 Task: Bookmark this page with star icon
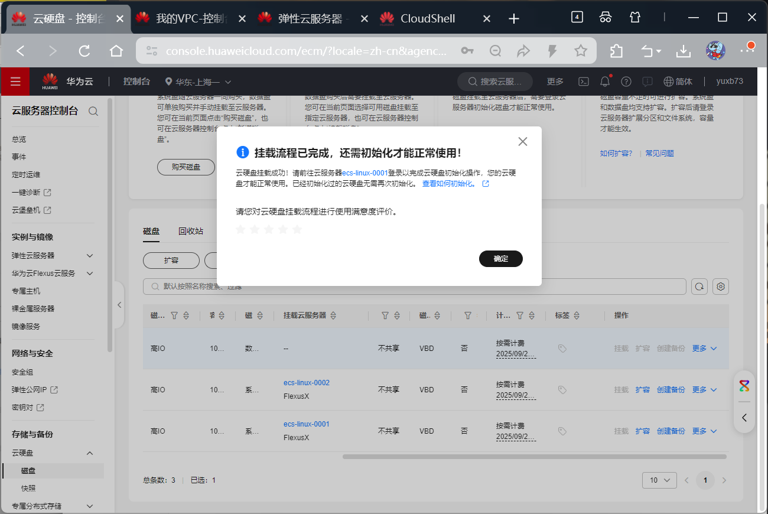click(x=581, y=51)
